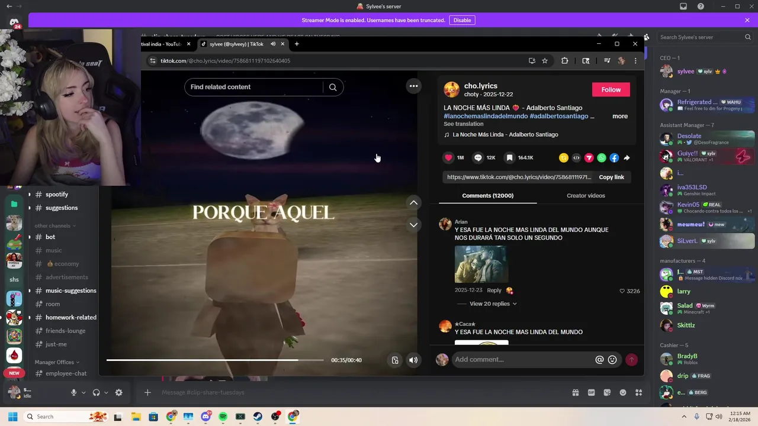Viewport: 758px width, 426px height.
Task: Deafen with the Discord headphones icon
Action: tap(96, 392)
